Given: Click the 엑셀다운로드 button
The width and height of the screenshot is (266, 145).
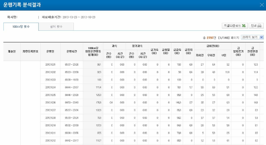Looking at the screenshot, I should [x=235, y=25].
